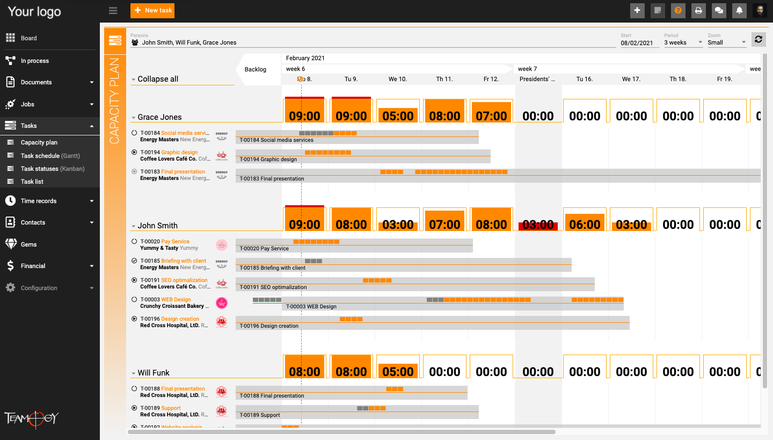This screenshot has width=773, height=440.
Task: Toggle status icon of T-00191 SEO optimalization
Action: click(134, 280)
